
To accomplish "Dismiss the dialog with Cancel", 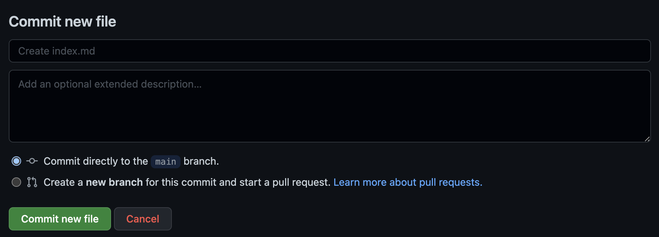I will click(143, 218).
